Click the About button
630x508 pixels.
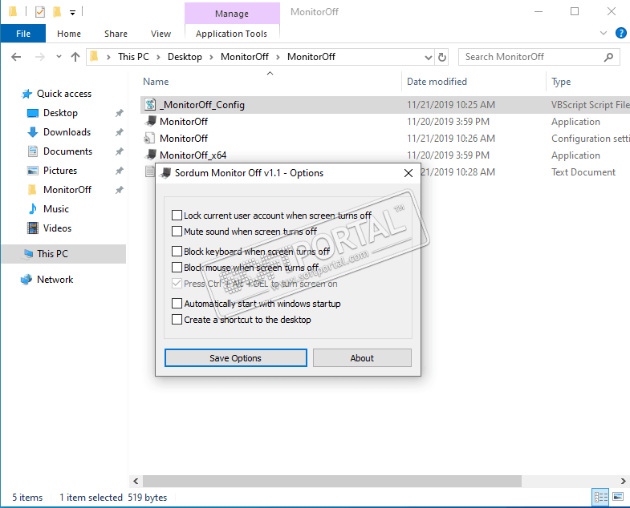point(362,358)
